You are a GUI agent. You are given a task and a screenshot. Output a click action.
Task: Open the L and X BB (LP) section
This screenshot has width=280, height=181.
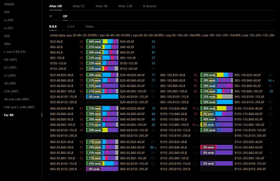tap(14, 52)
